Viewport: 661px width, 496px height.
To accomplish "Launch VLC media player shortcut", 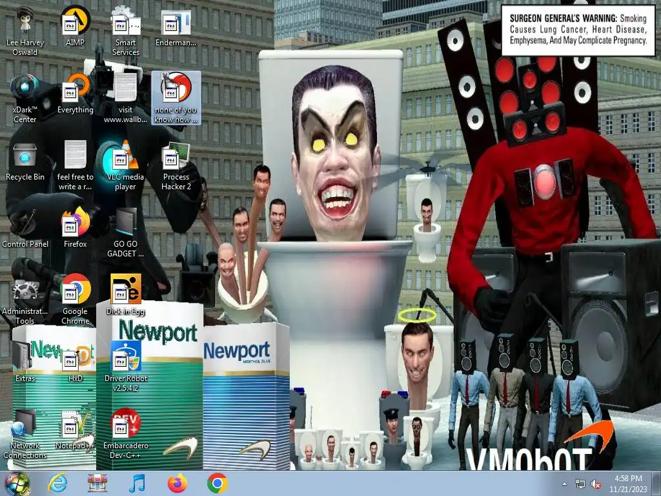I will pyautogui.click(x=126, y=166).
